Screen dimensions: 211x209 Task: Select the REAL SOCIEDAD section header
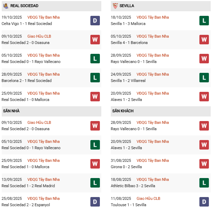click(25, 6)
